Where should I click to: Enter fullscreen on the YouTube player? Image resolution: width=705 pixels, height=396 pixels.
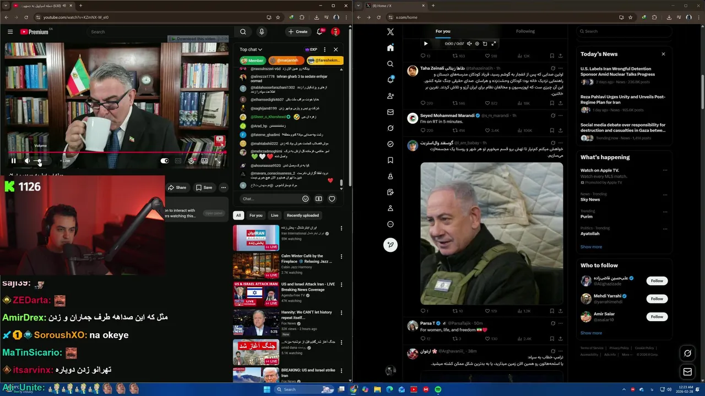pyautogui.click(x=218, y=161)
